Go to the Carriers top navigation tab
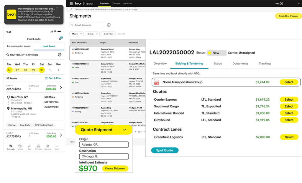Screen dimensions: 302x183 pos(116,4)
